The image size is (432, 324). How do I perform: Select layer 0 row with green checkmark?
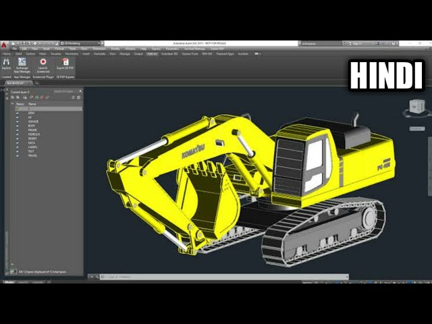click(49, 109)
